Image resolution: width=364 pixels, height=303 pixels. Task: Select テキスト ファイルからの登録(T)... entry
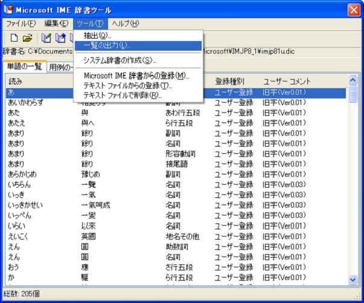coord(128,86)
